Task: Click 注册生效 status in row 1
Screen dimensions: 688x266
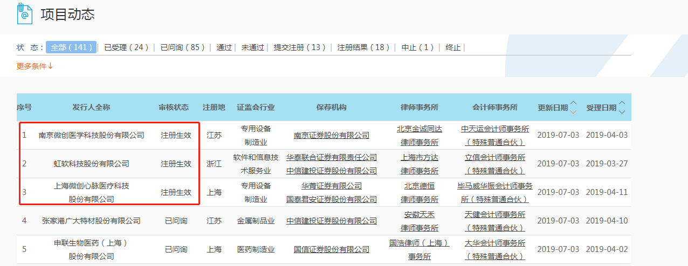Action: coord(176,135)
